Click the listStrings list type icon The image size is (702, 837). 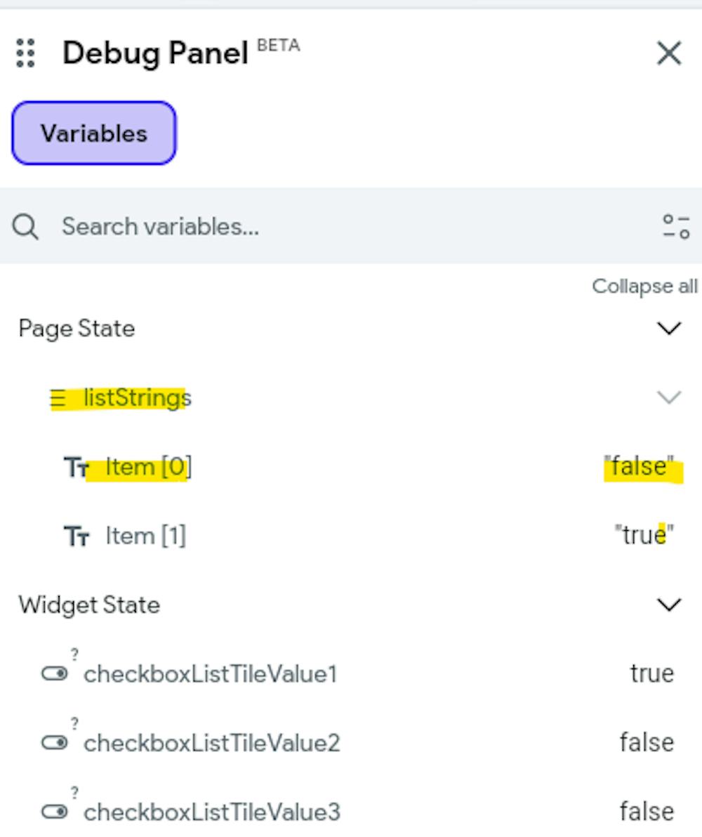point(58,399)
